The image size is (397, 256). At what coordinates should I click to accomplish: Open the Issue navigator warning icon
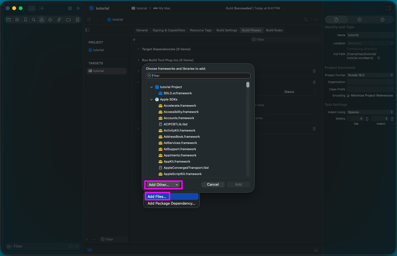click(42, 20)
